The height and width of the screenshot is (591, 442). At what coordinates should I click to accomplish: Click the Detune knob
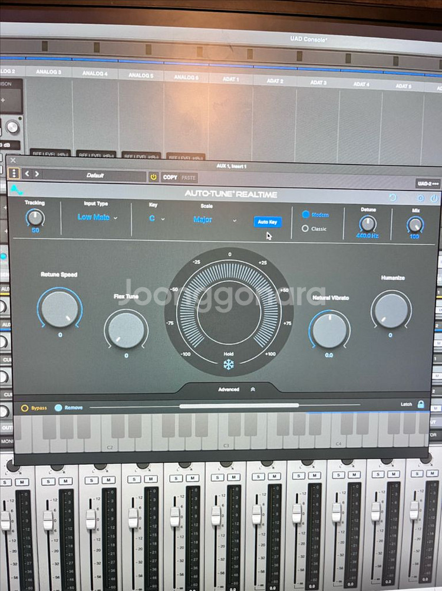coord(368,224)
